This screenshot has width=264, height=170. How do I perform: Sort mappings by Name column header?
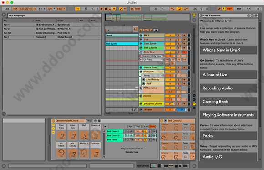pyautogui.click(x=68, y=21)
